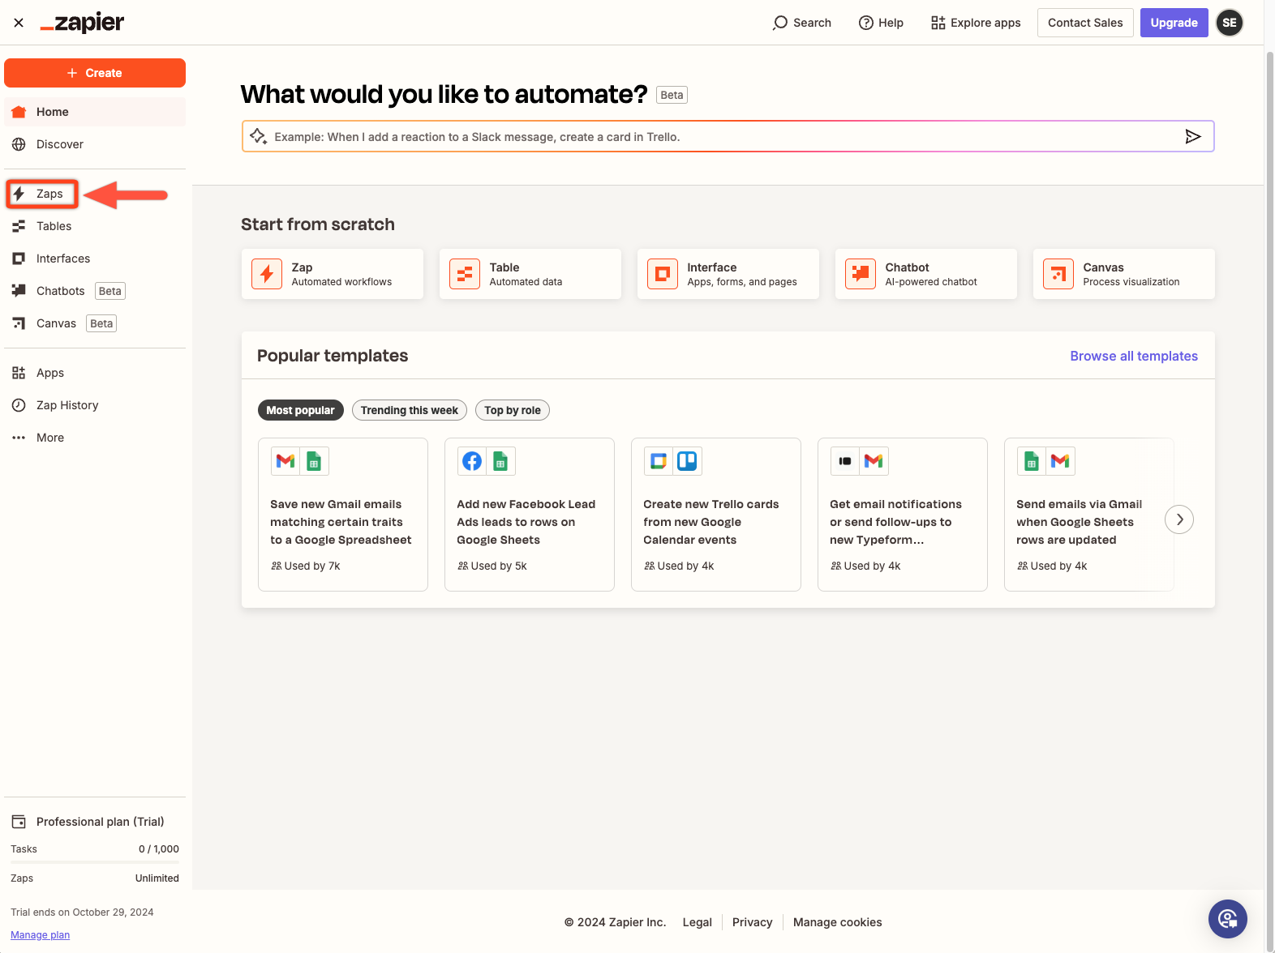
Task: Select the Trending this week filter
Action: pos(410,410)
